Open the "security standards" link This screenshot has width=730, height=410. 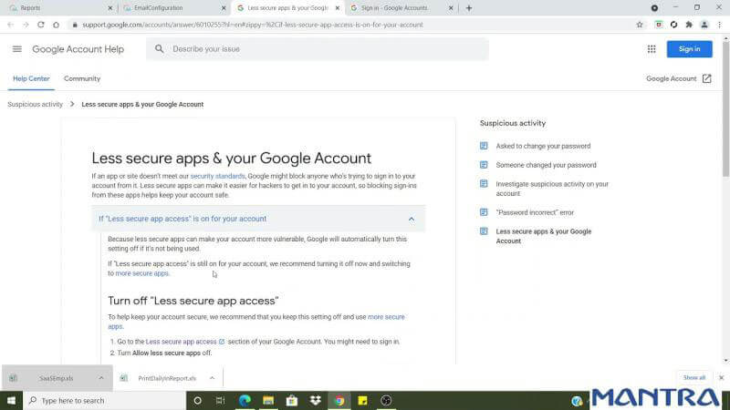[217, 176]
